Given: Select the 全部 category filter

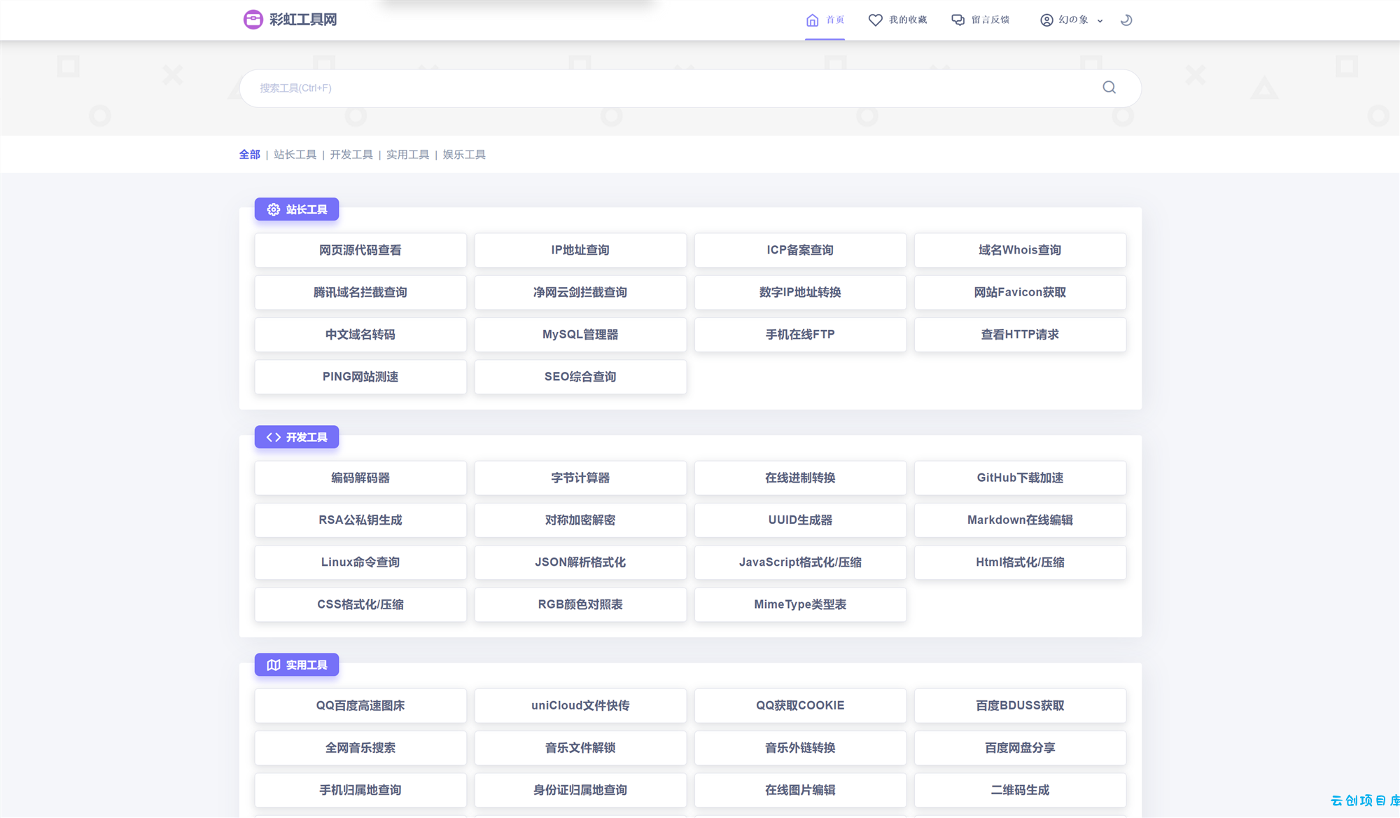Looking at the screenshot, I should (x=249, y=155).
